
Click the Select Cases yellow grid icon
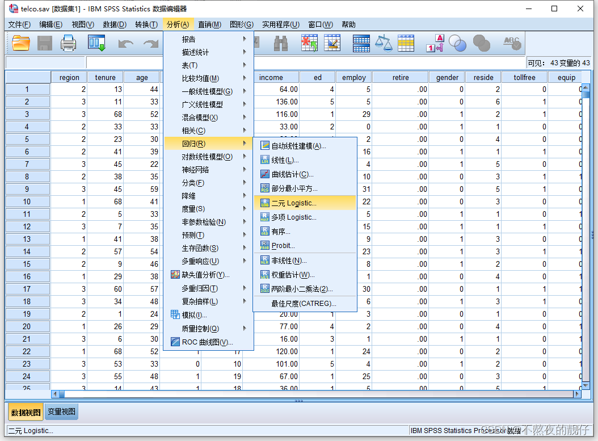(x=406, y=43)
